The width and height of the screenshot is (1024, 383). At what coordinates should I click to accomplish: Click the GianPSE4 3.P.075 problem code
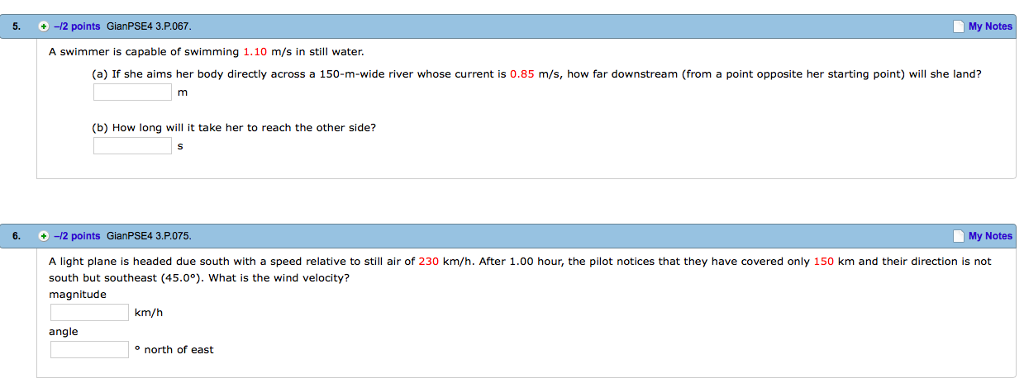[149, 236]
